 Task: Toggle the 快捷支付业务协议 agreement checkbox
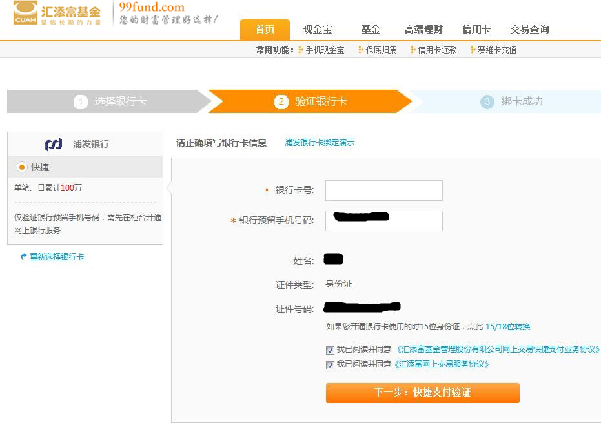(x=331, y=350)
